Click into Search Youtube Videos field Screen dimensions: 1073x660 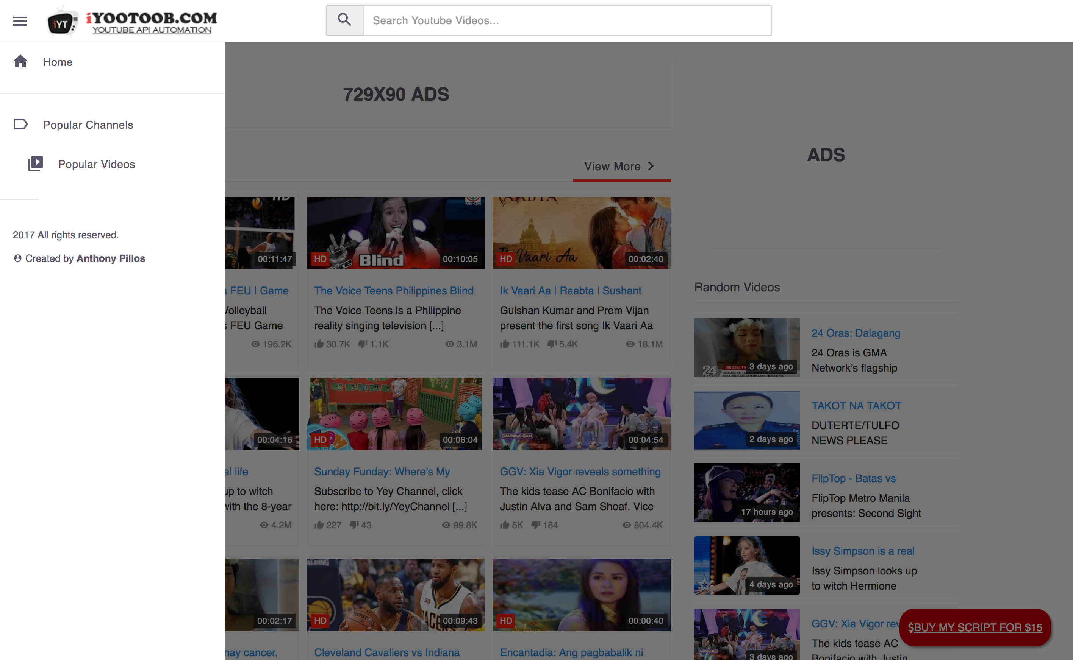click(567, 20)
